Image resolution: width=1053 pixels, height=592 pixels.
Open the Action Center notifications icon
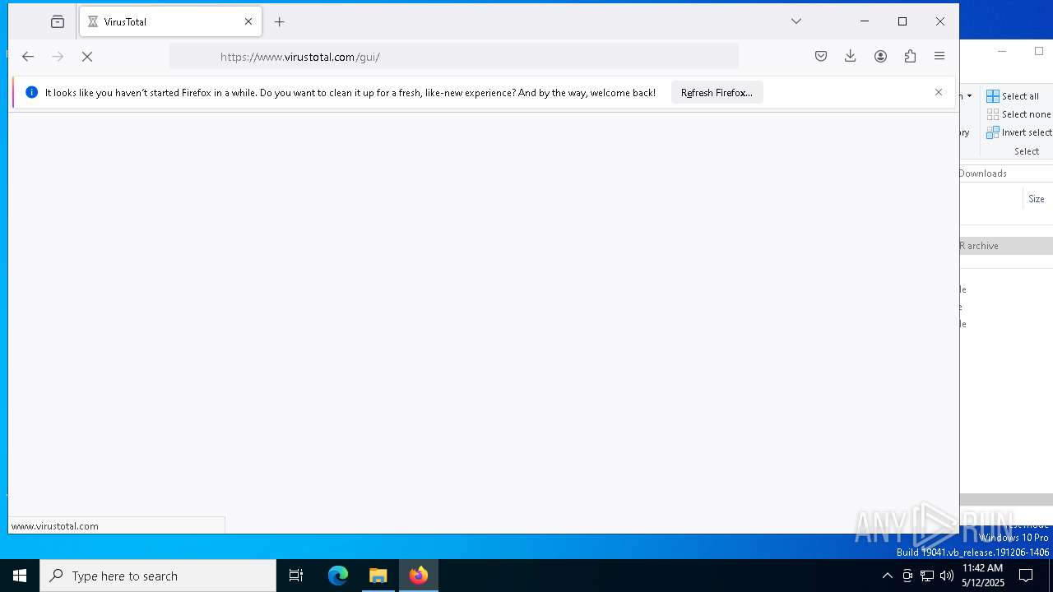(1026, 576)
